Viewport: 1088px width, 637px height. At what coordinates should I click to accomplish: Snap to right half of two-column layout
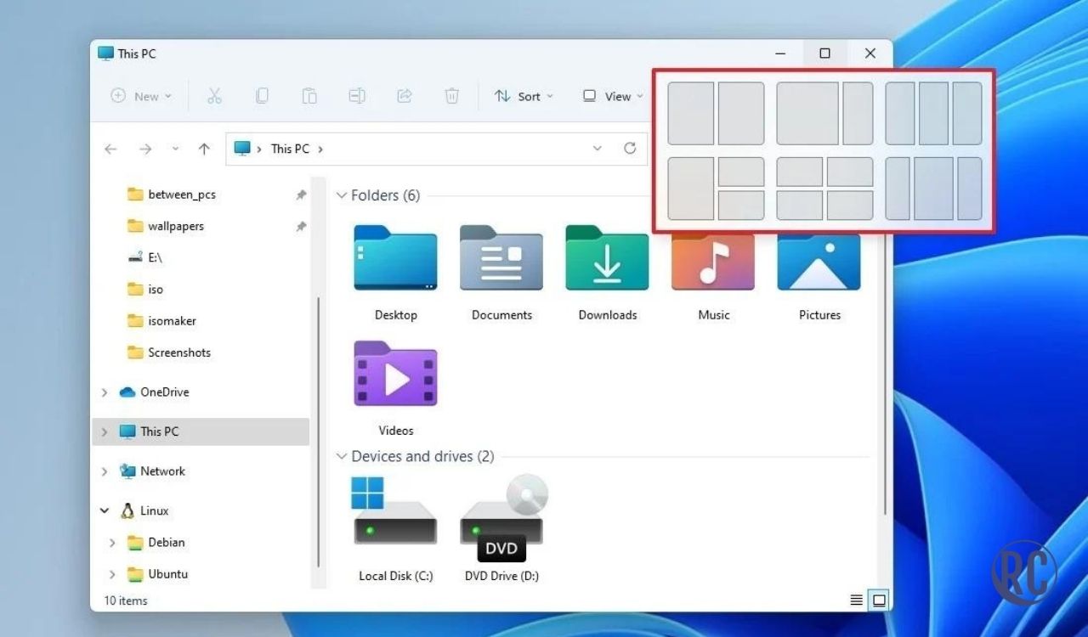pyautogui.click(x=741, y=113)
